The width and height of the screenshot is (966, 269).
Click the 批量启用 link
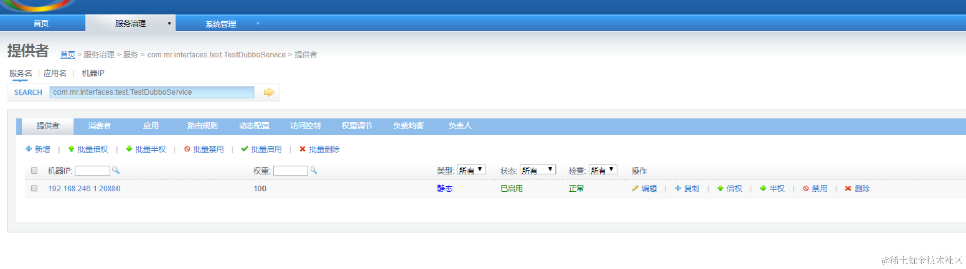(x=267, y=149)
